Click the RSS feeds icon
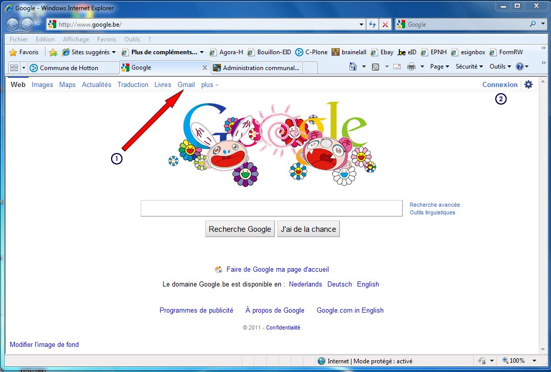This screenshot has width=551, height=372. (x=376, y=67)
